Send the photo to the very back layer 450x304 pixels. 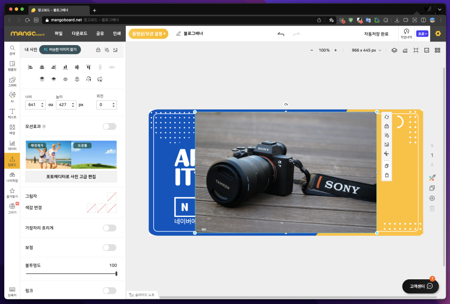tap(77, 79)
